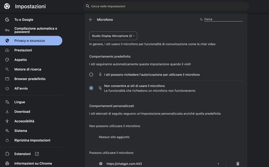This screenshot has height=167, width=269.
Task: Click the site favicon beside chatgpt.com
Action: pos(101,163)
